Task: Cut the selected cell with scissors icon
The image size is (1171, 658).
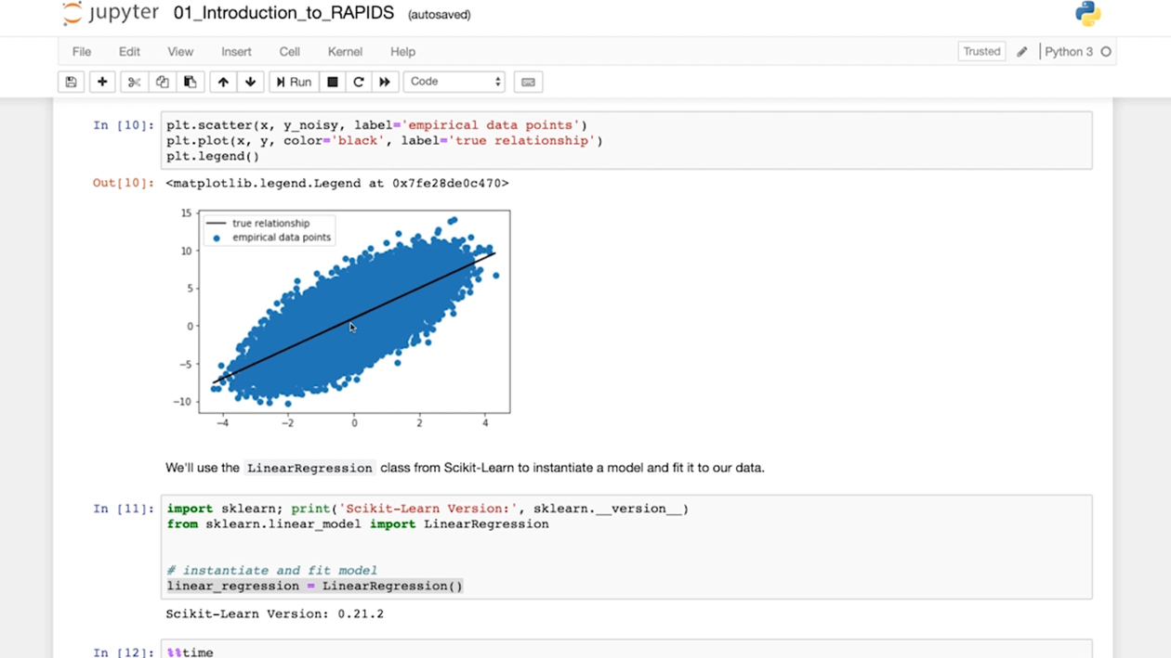Action: [x=133, y=82]
